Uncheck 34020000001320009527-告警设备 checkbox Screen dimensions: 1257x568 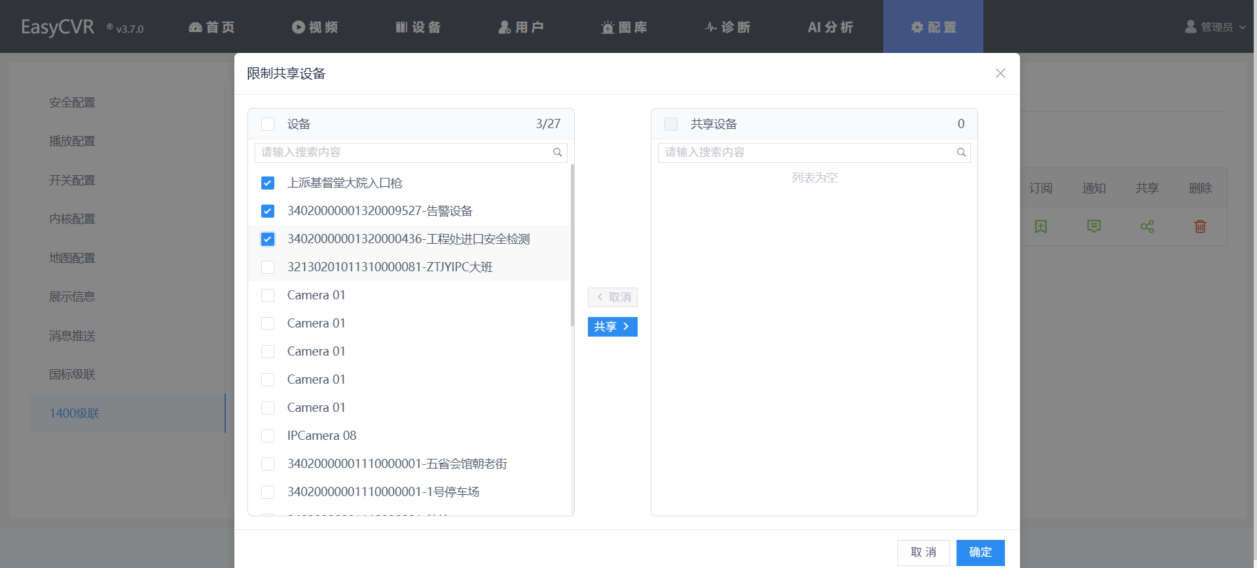click(x=268, y=211)
